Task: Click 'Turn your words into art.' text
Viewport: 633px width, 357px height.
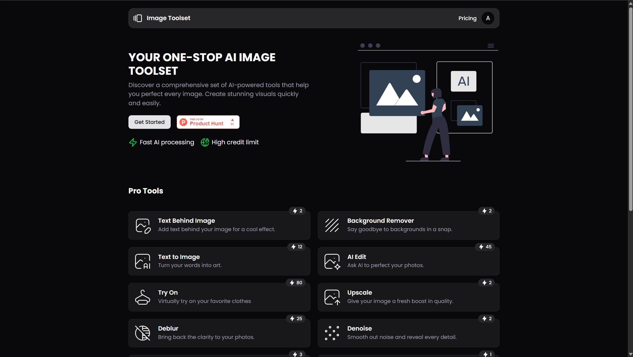Action: [x=190, y=265]
